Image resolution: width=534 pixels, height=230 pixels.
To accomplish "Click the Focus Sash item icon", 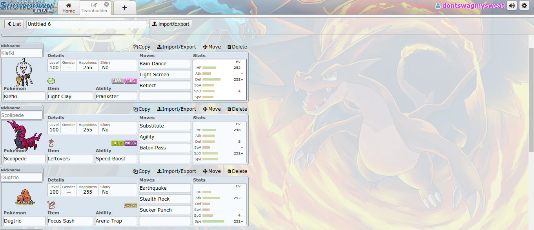I will point(51,205).
